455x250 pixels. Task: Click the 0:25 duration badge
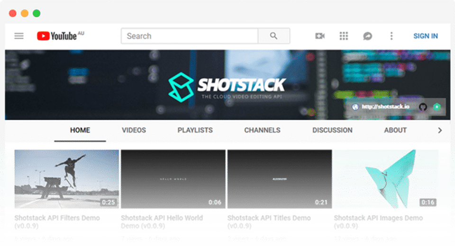coord(109,203)
